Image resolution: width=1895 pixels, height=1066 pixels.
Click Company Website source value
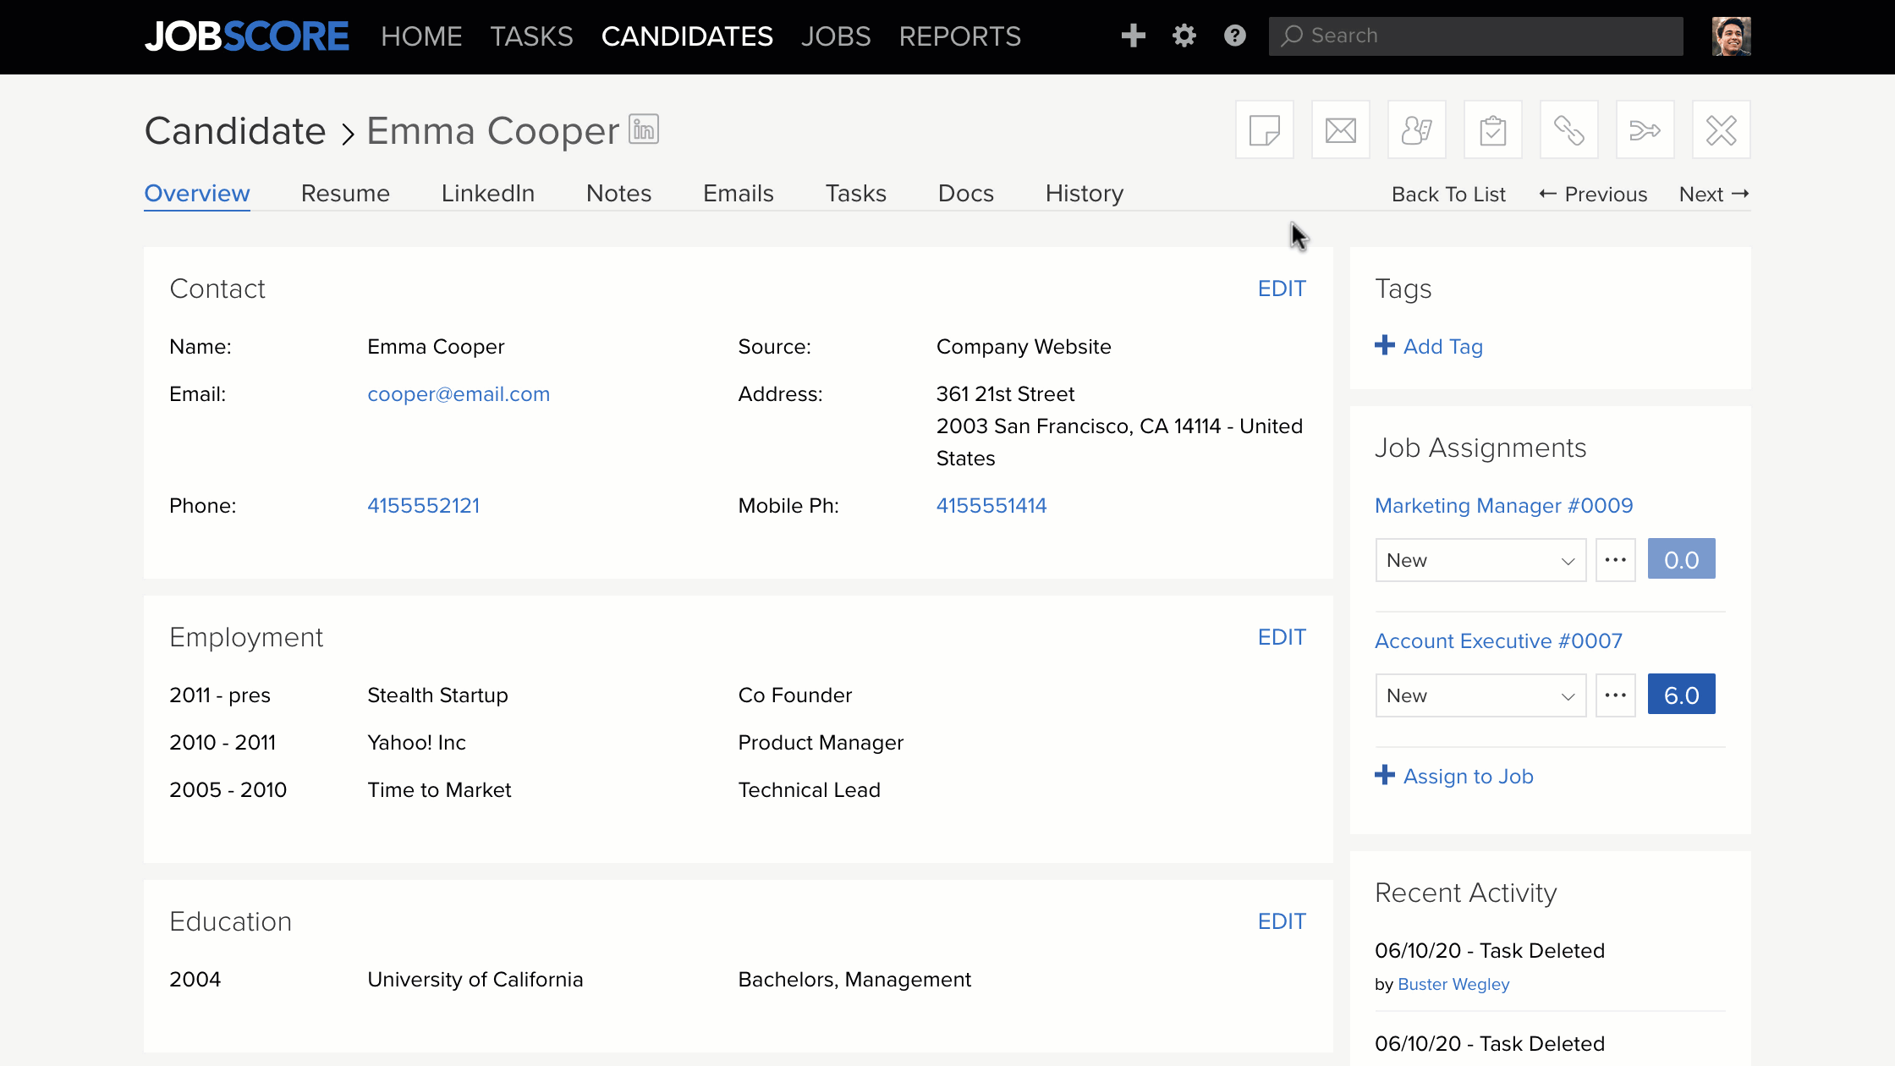coord(1024,347)
